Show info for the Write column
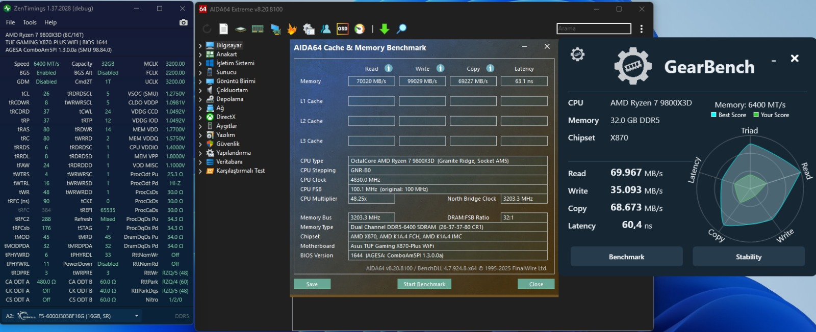Image resolution: width=816 pixels, height=332 pixels. [440, 68]
